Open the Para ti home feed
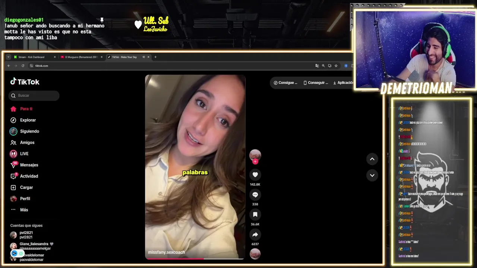The image size is (477, 268). [x=22, y=109]
